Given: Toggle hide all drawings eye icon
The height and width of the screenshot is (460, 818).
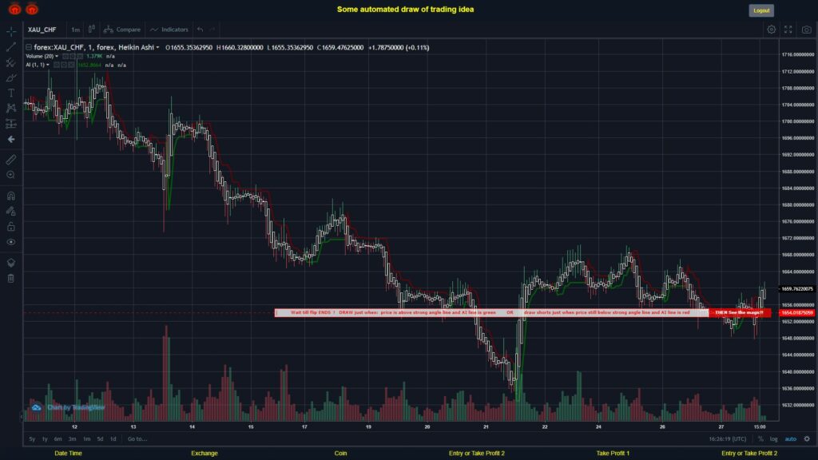Looking at the screenshot, I should (x=11, y=242).
